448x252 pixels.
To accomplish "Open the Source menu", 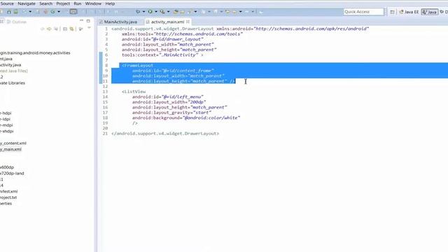I will coord(7,3).
